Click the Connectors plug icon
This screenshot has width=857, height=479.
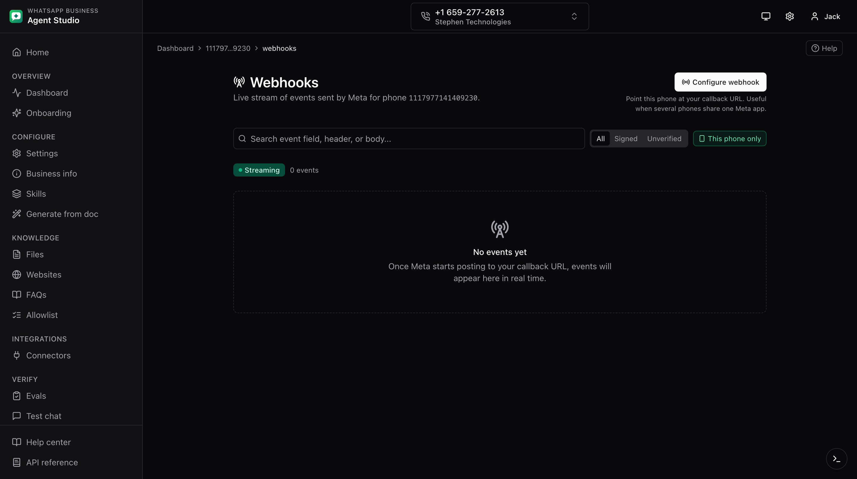pos(17,355)
